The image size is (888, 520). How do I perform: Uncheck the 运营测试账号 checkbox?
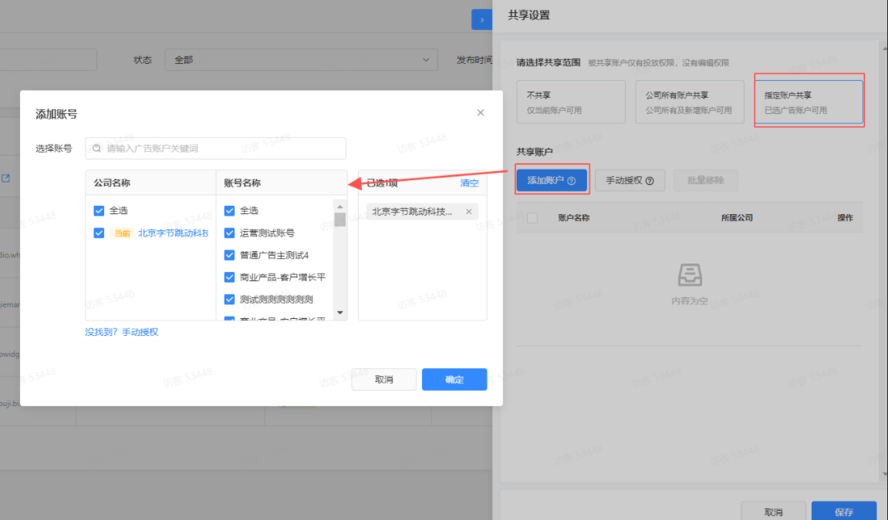tap(229, 233)
